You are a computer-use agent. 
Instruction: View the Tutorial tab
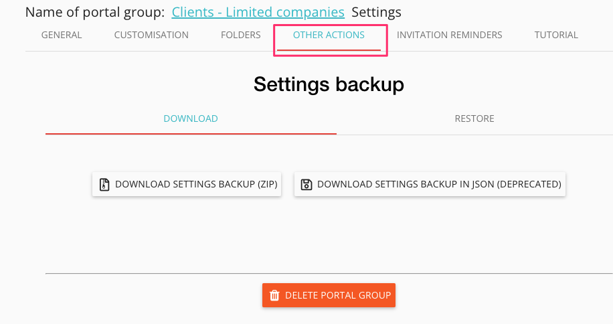[556, 35]
